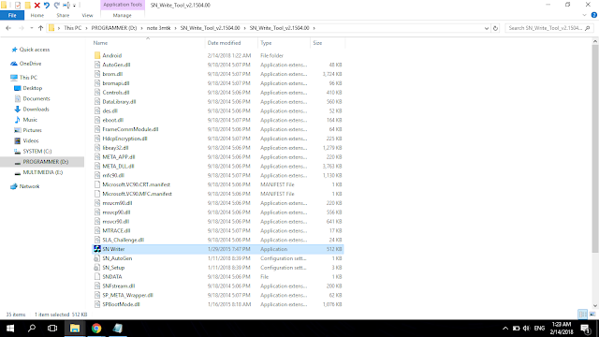Click the Up one level arrow
This screenshot has width=599, height=337.
click(x=40, y=28)
